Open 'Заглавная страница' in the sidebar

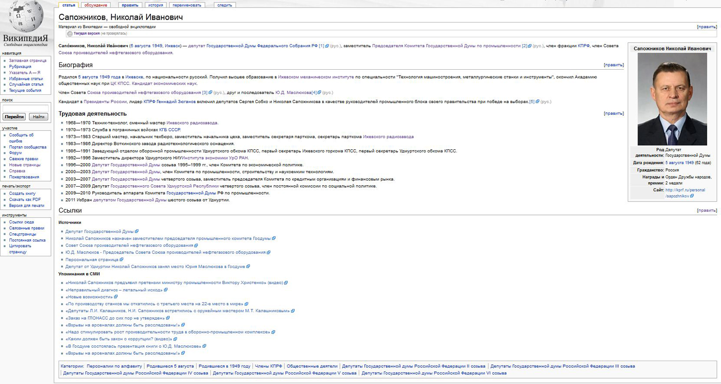(28, 61)
